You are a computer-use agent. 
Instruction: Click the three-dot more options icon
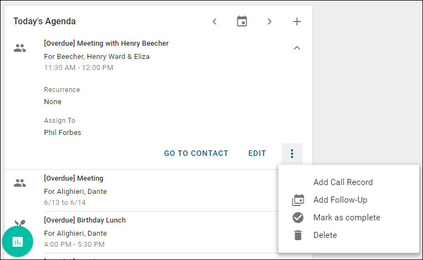[292, 154]
